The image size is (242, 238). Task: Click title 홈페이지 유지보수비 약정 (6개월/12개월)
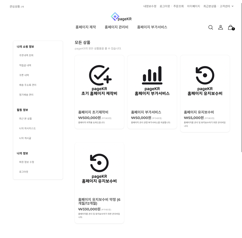99,202
